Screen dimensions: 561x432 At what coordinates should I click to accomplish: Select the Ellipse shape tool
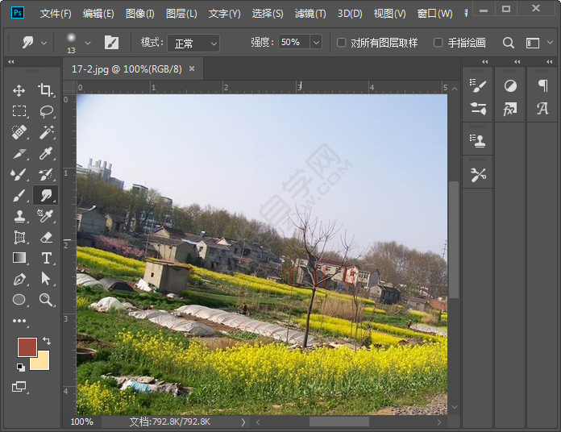pyautogui.click(x=19, y=300)
